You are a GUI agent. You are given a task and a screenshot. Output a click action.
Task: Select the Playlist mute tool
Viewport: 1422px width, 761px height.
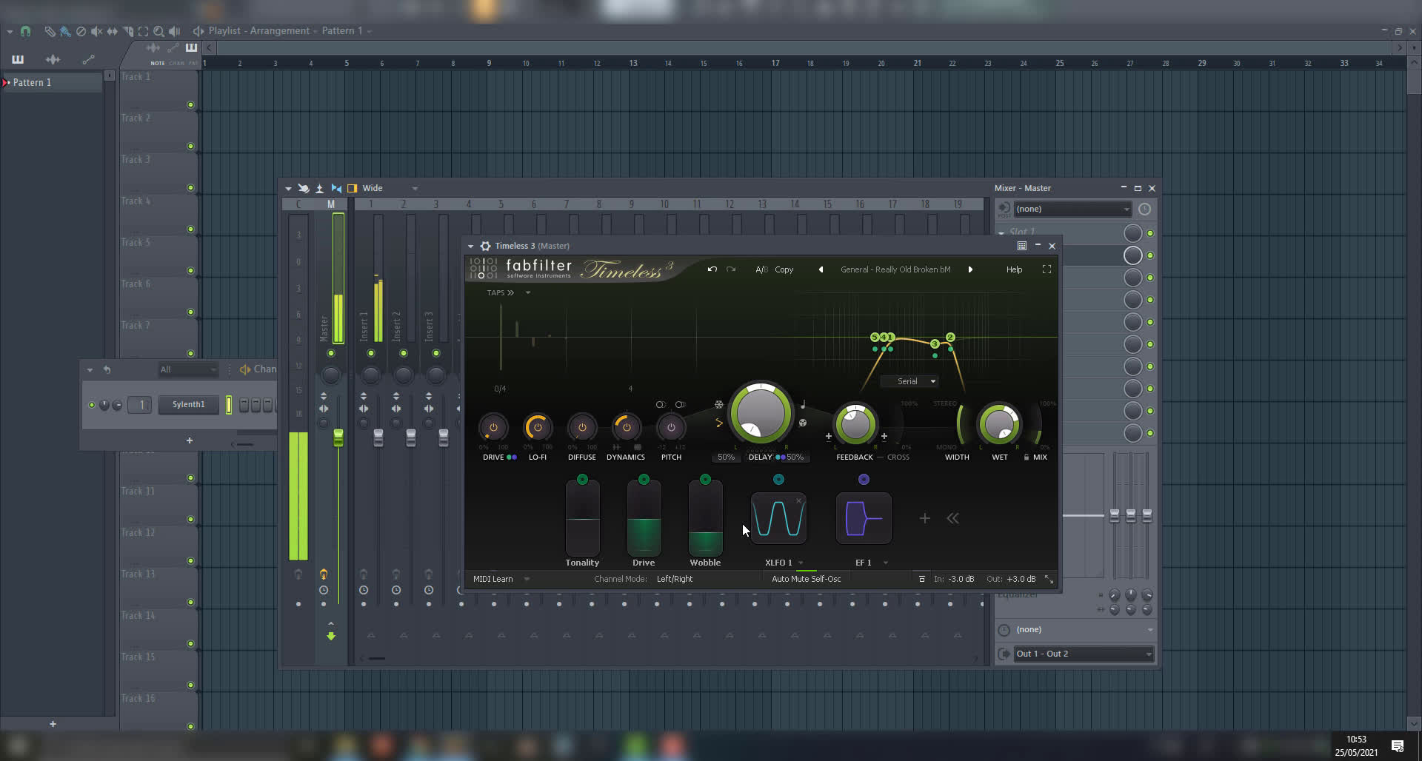tap(96, 31)
